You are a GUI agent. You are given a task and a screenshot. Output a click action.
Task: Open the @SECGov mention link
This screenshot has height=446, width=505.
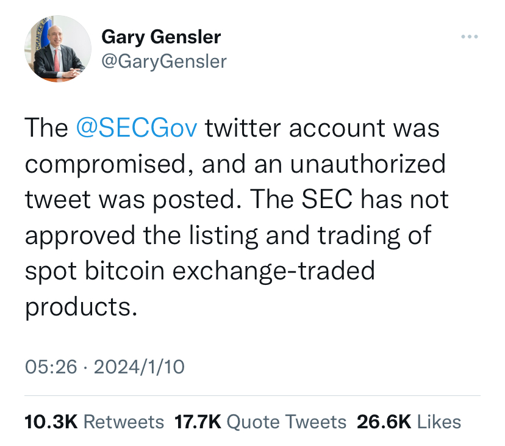[x=137, y=129]
